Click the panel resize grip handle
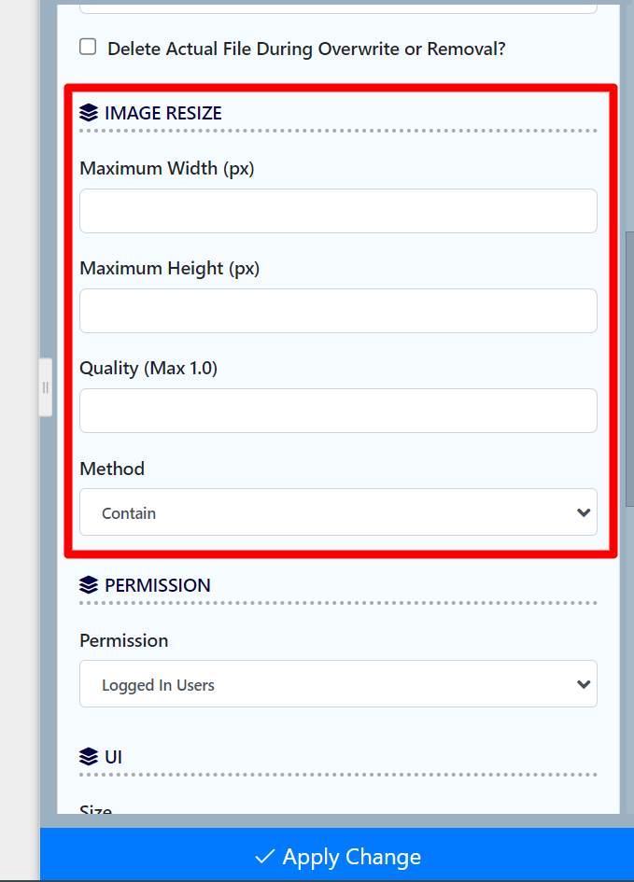The height and width of the screenshot is (882, 634). point(45,387)
